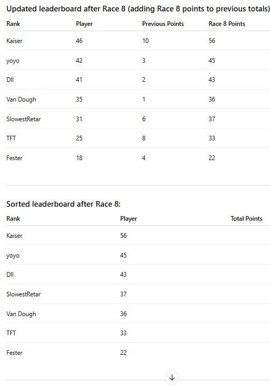The image size is (270, 386).
Task: Click the value 10 in Previous Points column
Action: [x=145, y=41]
